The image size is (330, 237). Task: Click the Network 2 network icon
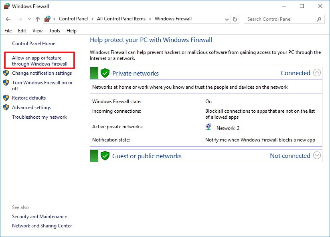(x=209, y=126)
